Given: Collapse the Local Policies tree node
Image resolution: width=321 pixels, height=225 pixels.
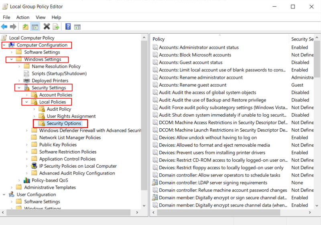Looking at the screenshot, I should (27, 102).
